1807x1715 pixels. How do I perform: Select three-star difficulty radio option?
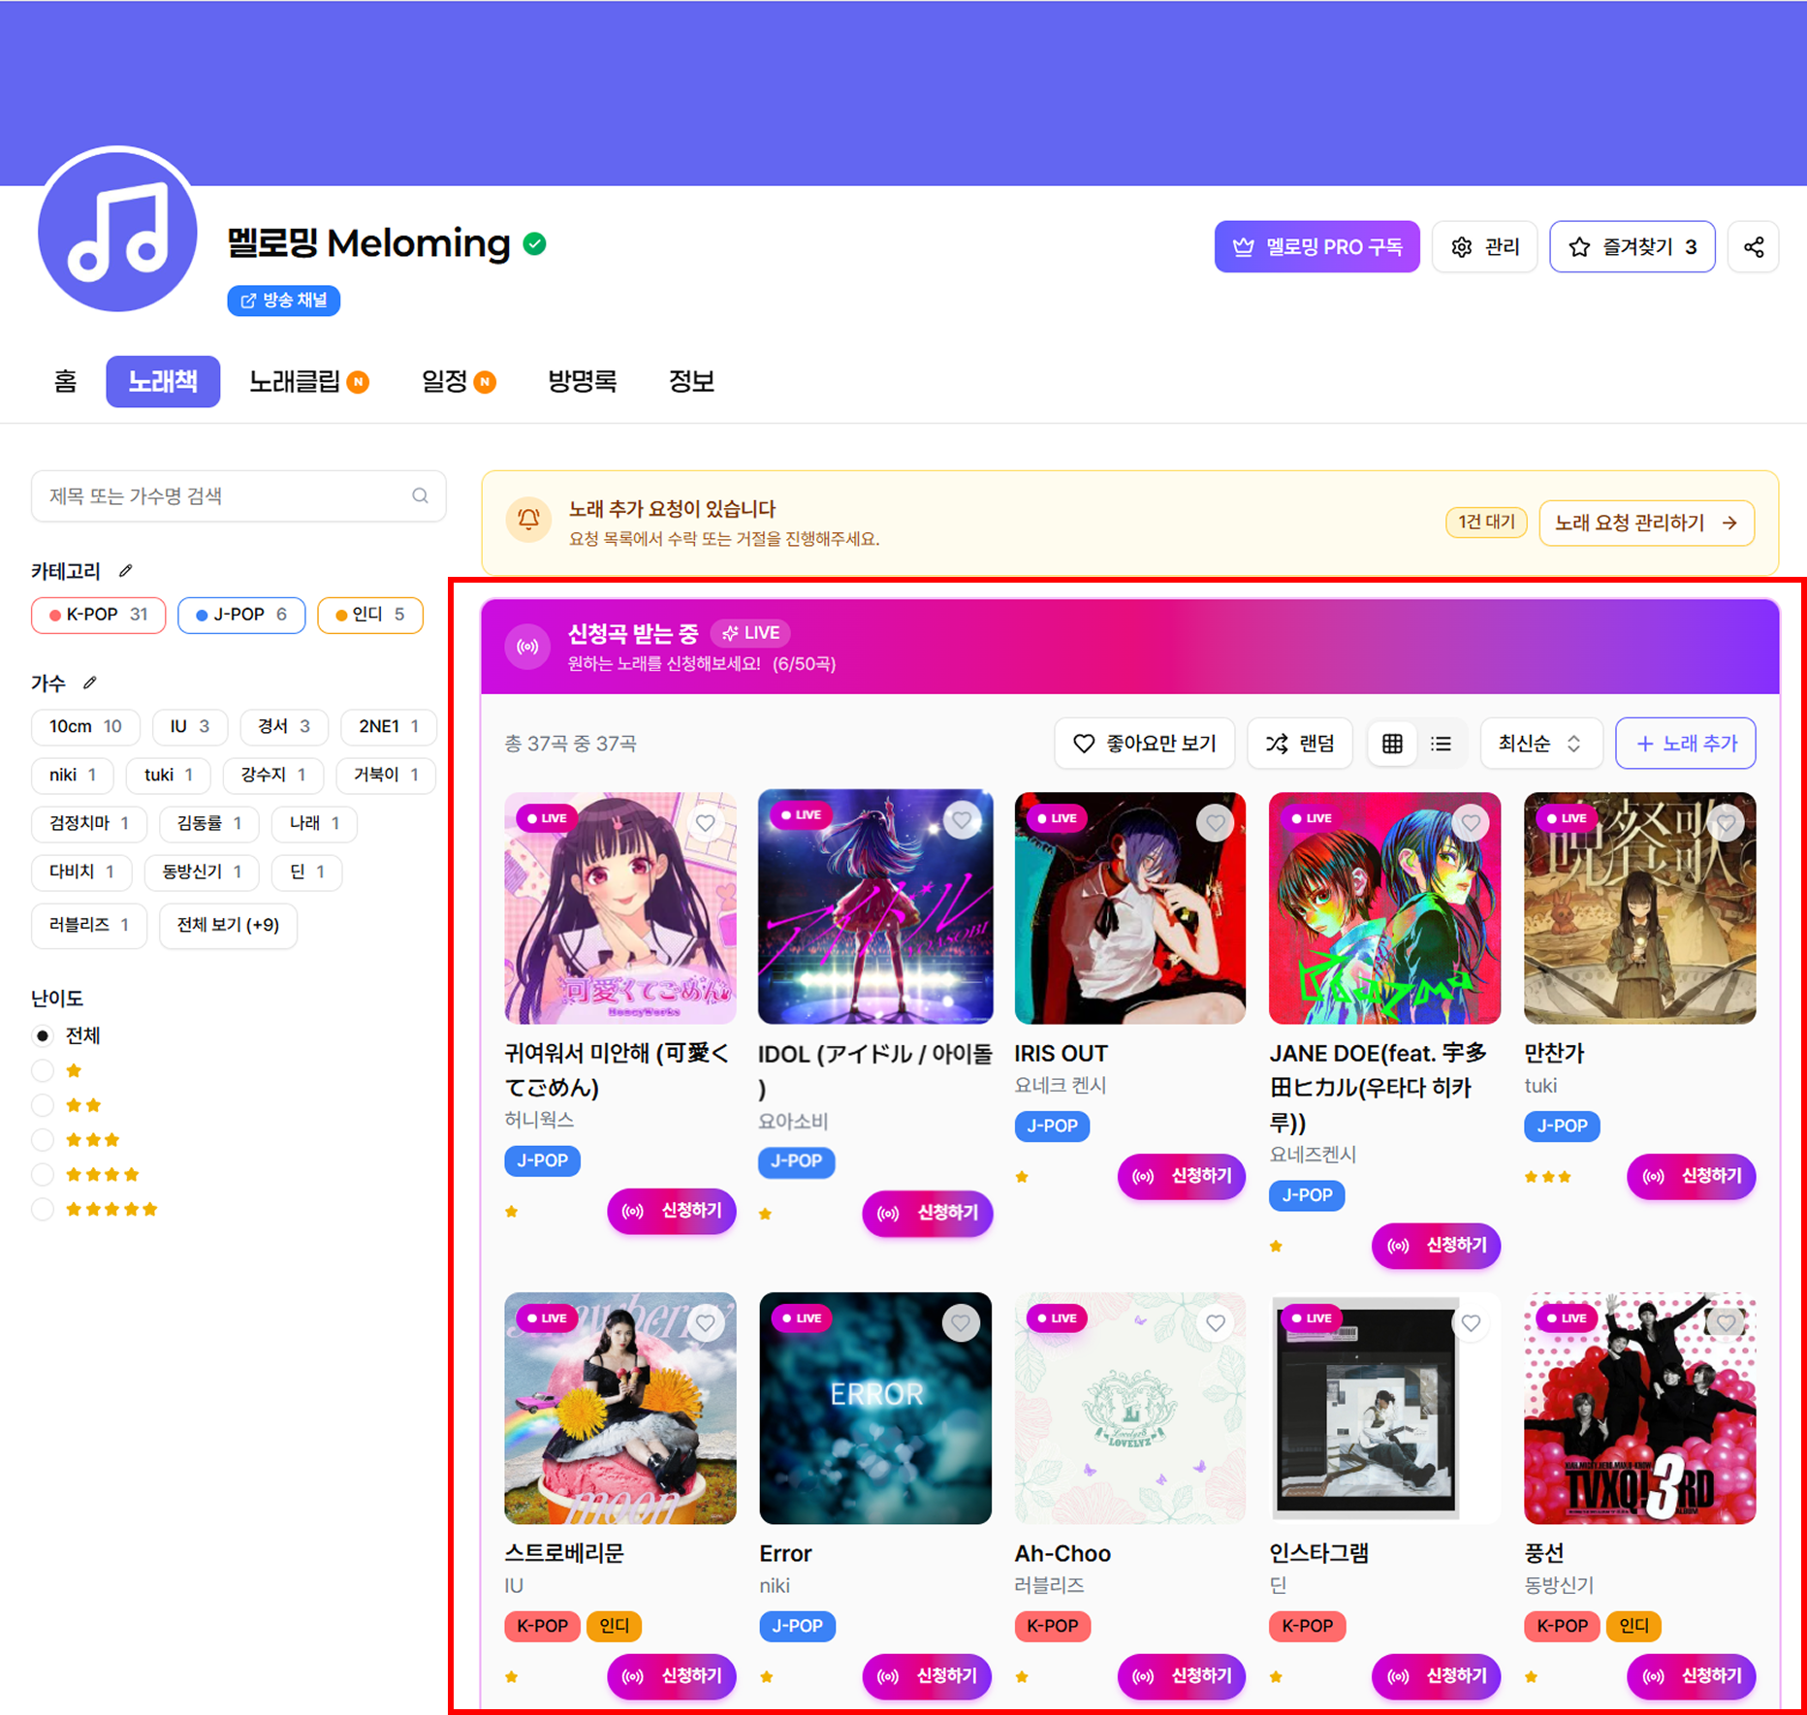pos(43,1141)
